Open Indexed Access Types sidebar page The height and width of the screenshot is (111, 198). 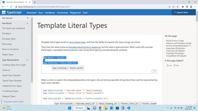(x=12, y=86)
